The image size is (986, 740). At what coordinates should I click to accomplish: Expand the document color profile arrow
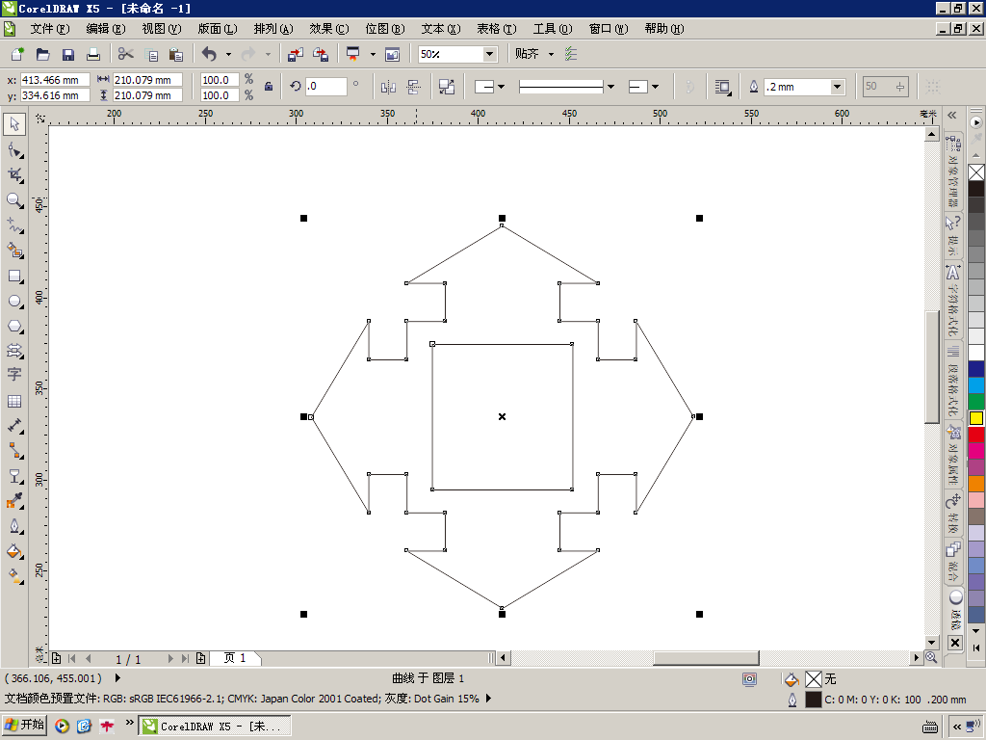pos(488,699)
